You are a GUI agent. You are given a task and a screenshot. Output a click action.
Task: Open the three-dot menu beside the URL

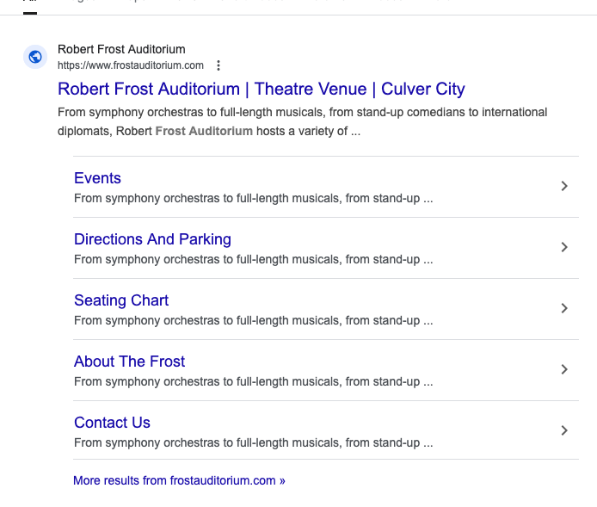click(x=218, y=65)
